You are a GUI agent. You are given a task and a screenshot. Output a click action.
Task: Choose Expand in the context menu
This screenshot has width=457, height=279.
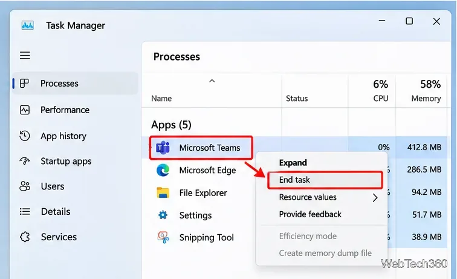(x=293, y=163)
